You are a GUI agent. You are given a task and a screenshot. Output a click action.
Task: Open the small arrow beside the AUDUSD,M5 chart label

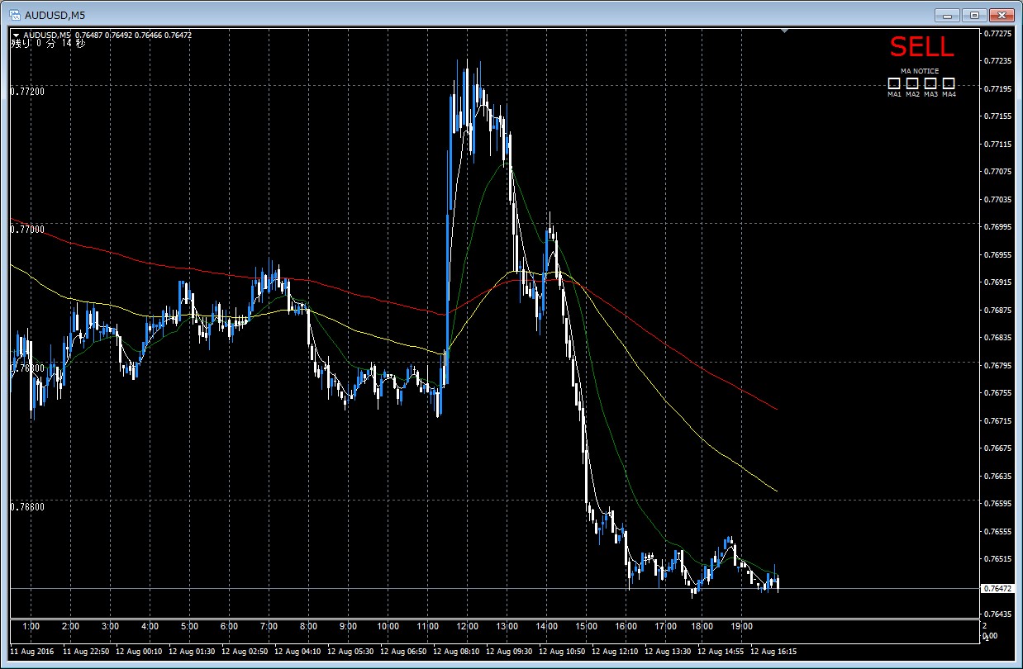click(17, 35)
